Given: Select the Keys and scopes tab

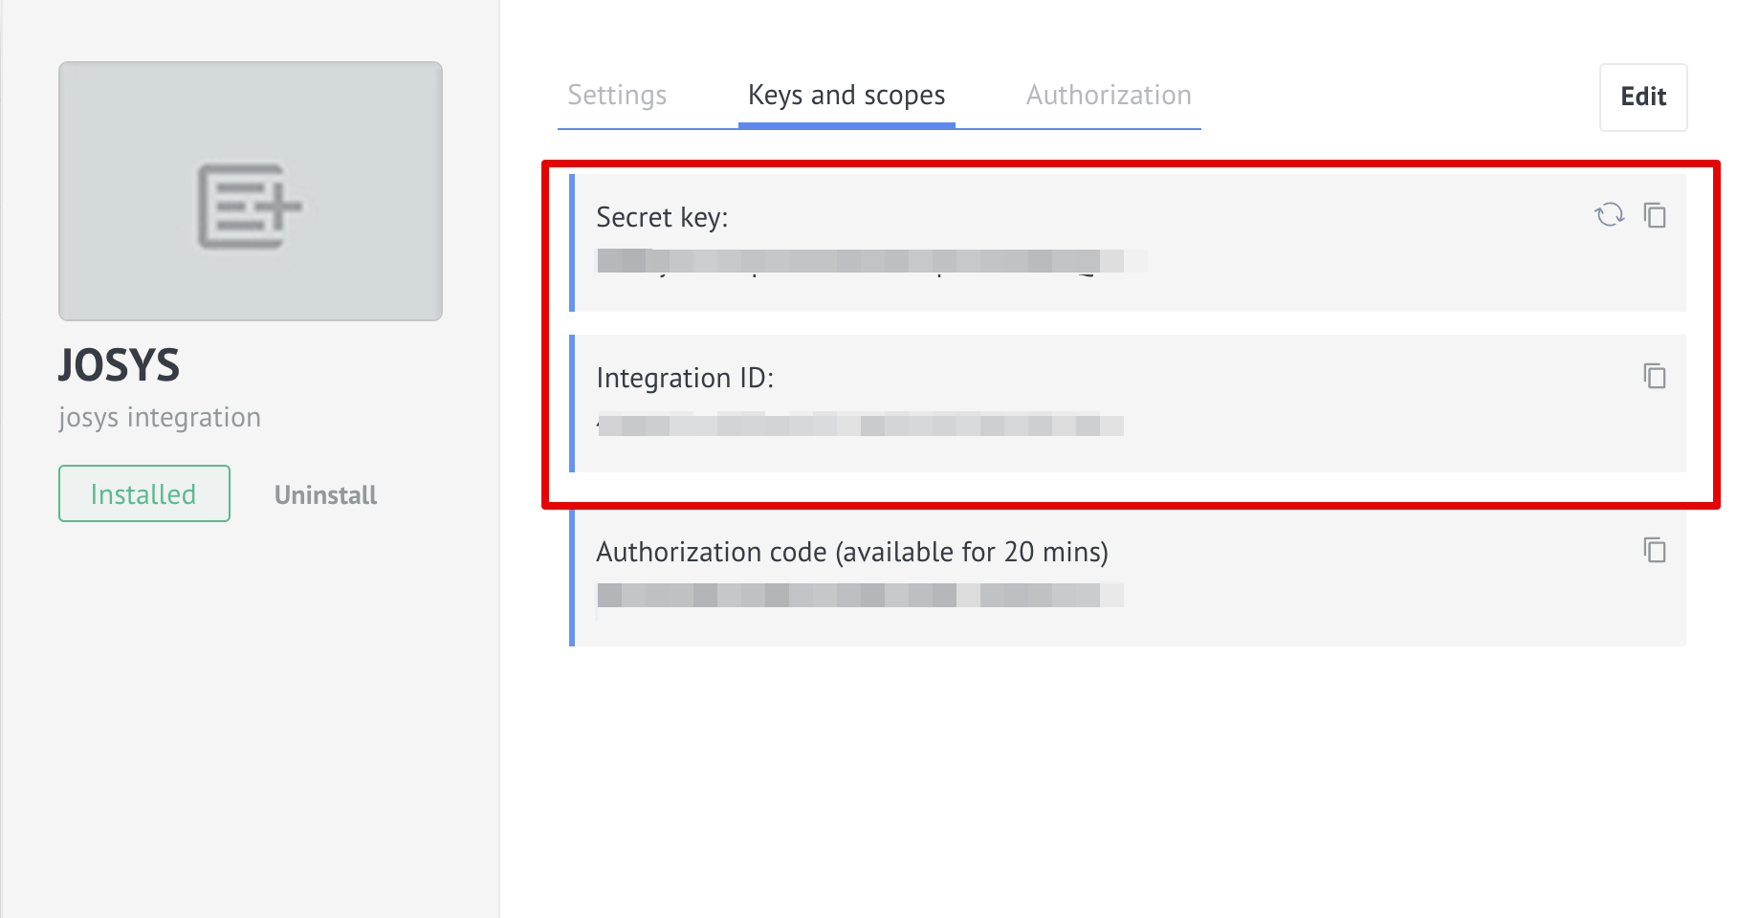Looking at the screenshot, I should tap(847, 96).
